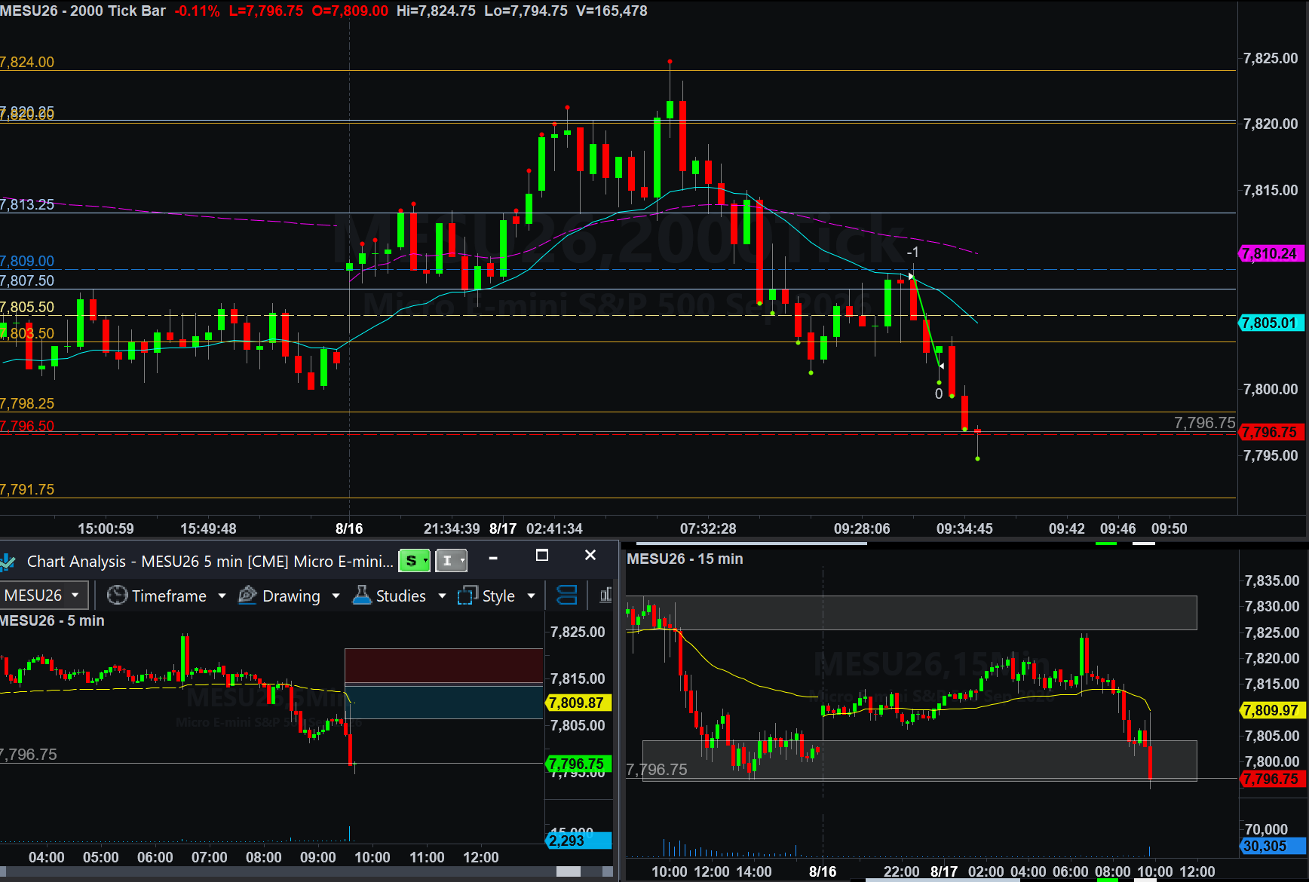Open the arrow on the green S button

tap(426, 560)
